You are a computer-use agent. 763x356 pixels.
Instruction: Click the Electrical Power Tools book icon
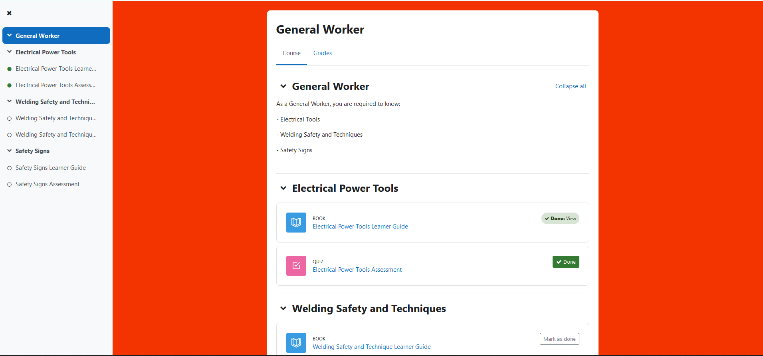click(296, 223)
